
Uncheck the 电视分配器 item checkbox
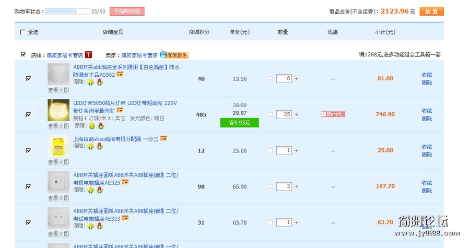(x=29, y=150)
